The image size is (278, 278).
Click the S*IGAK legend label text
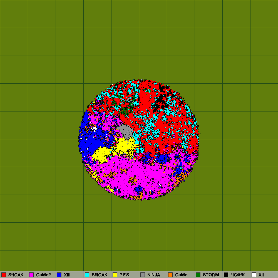point(16,275)
